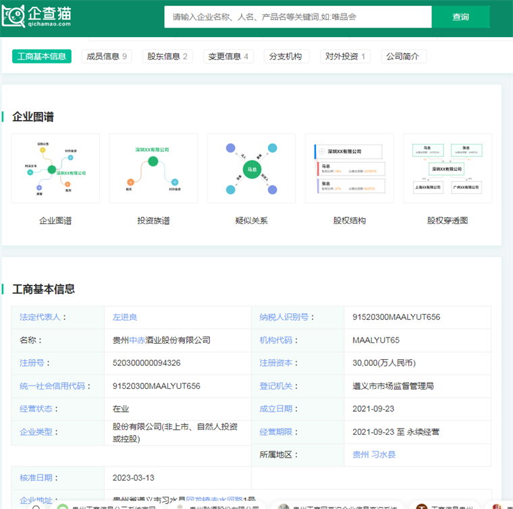Select the 工商基本信息 tab

pos(42,56)
